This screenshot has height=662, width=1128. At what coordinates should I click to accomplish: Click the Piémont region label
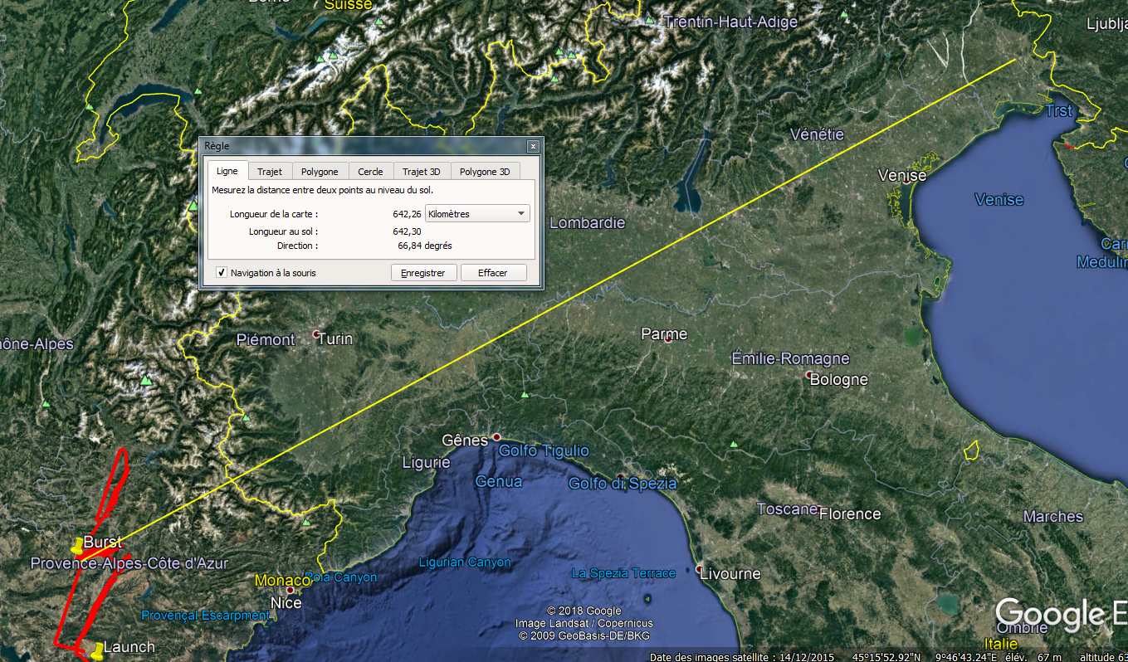tap(266, 340)
